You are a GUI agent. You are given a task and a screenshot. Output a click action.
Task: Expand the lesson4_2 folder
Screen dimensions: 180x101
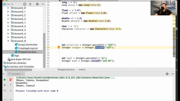8,26
